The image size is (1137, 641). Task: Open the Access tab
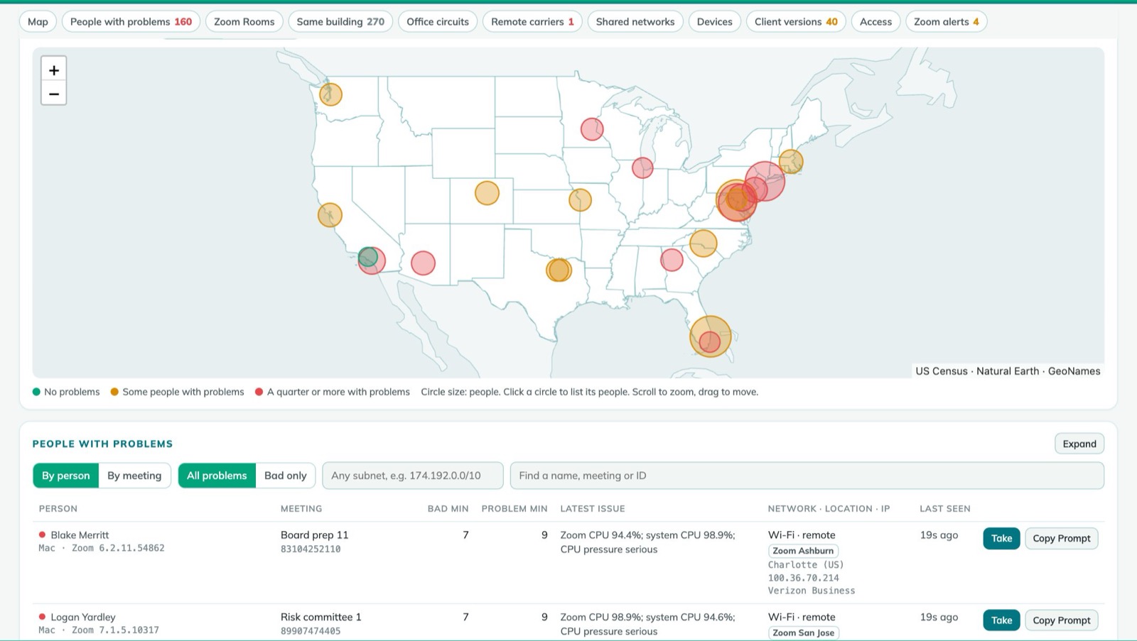click(x=875, y=21)
